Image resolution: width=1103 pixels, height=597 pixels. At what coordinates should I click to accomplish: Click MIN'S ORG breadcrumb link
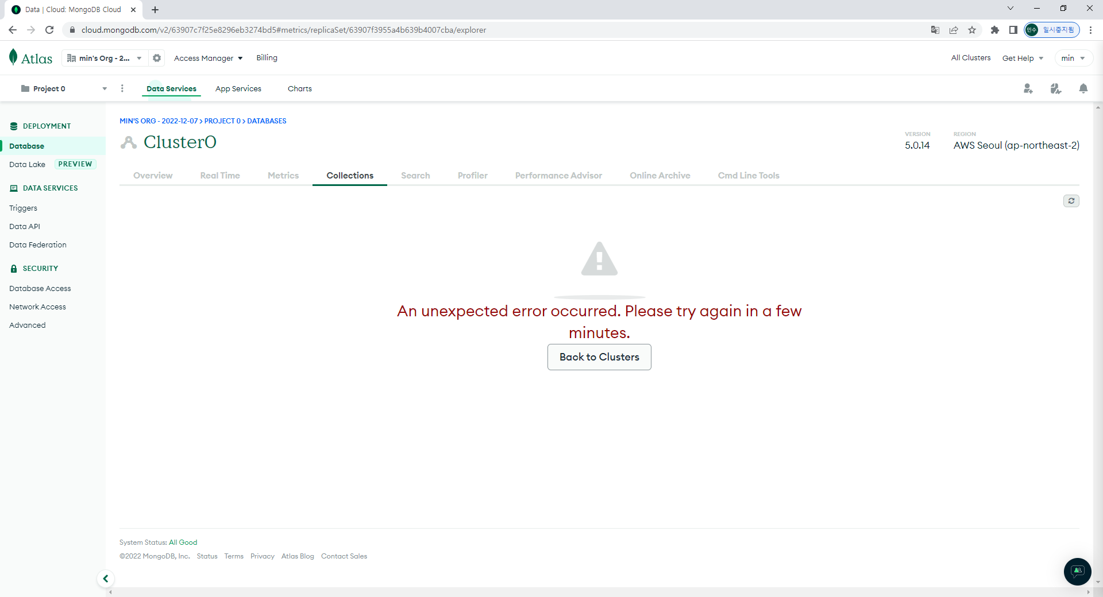tap(159, 121)
